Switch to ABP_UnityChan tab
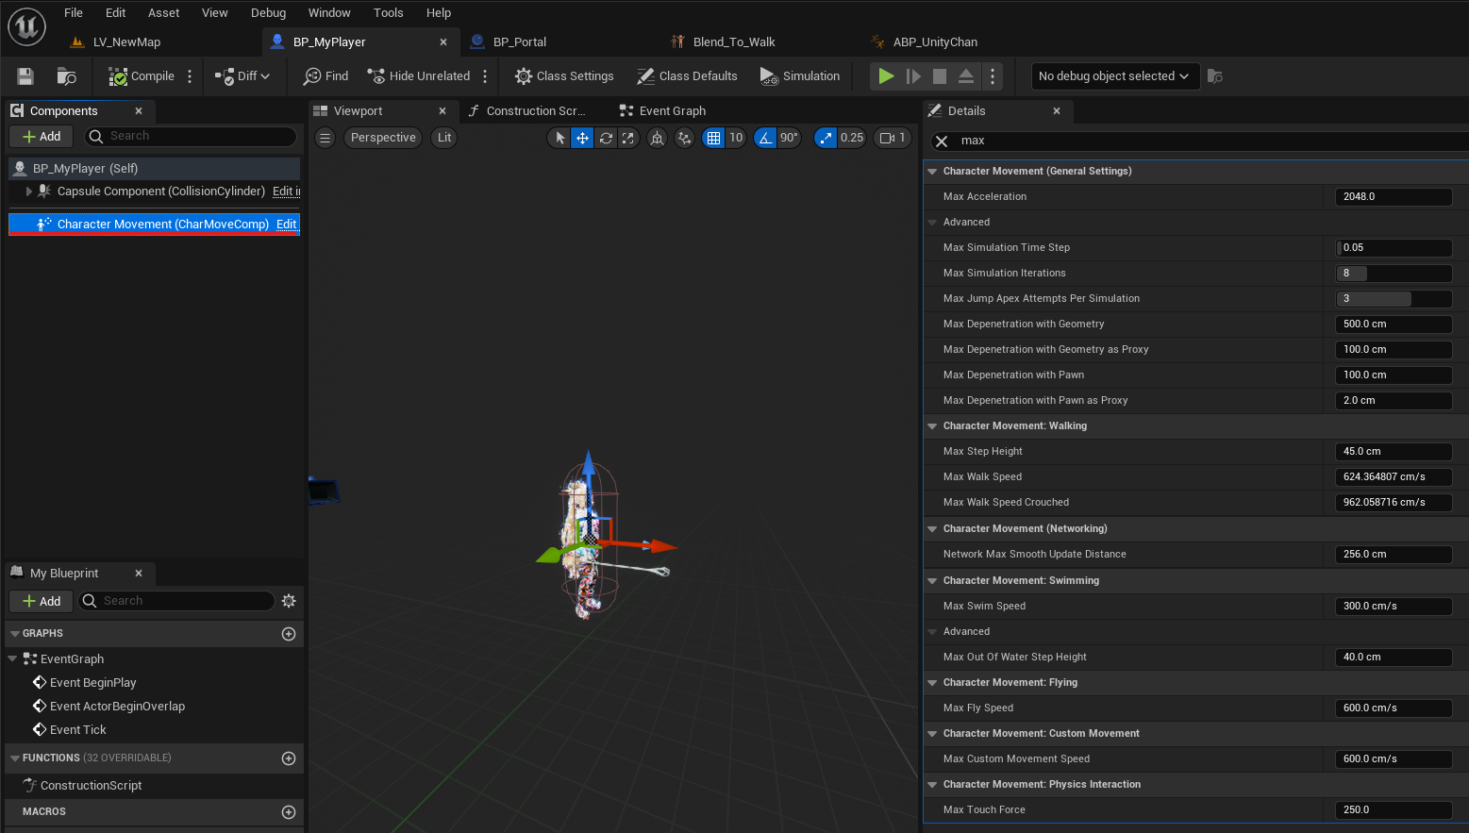The image size is (1469, 833). 935,42
